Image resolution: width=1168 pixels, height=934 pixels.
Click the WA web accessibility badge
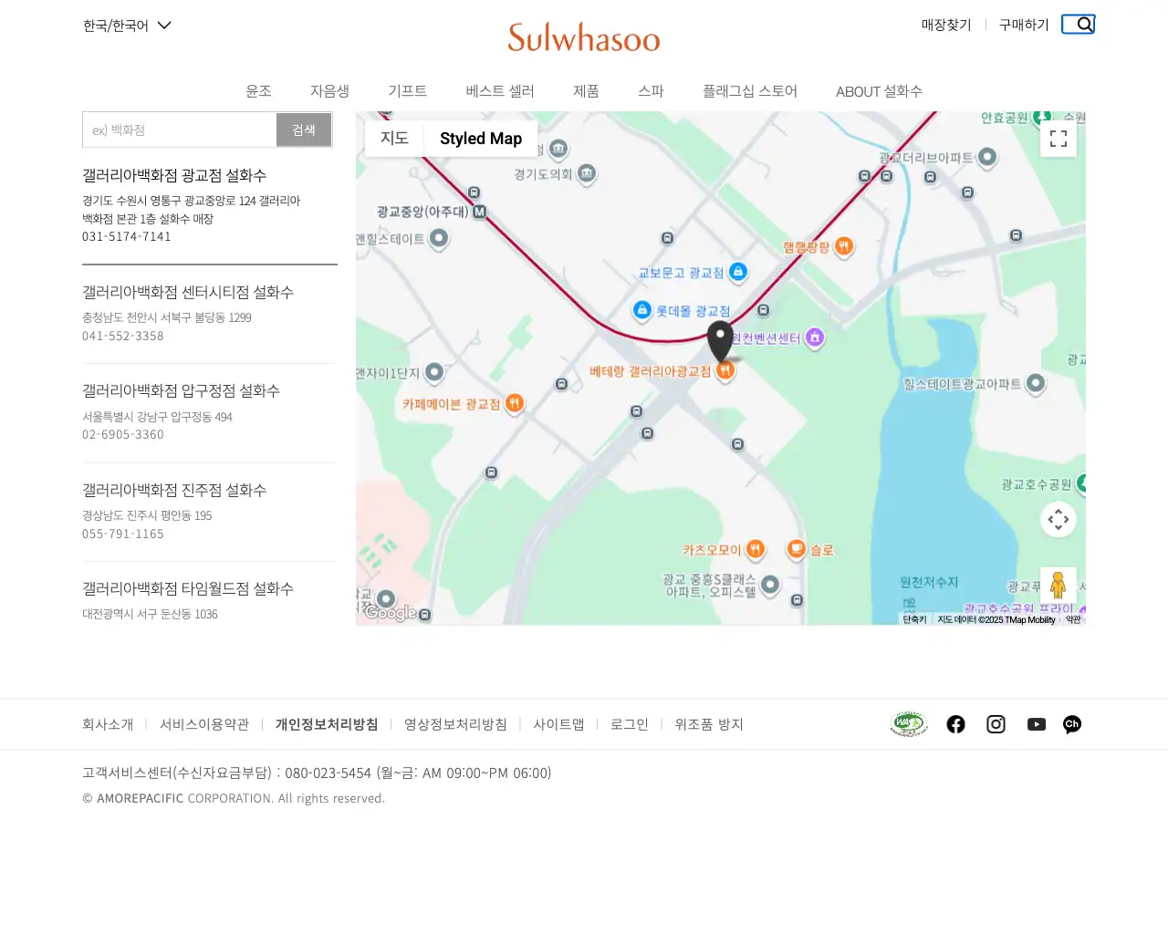[x=909, y=724]
